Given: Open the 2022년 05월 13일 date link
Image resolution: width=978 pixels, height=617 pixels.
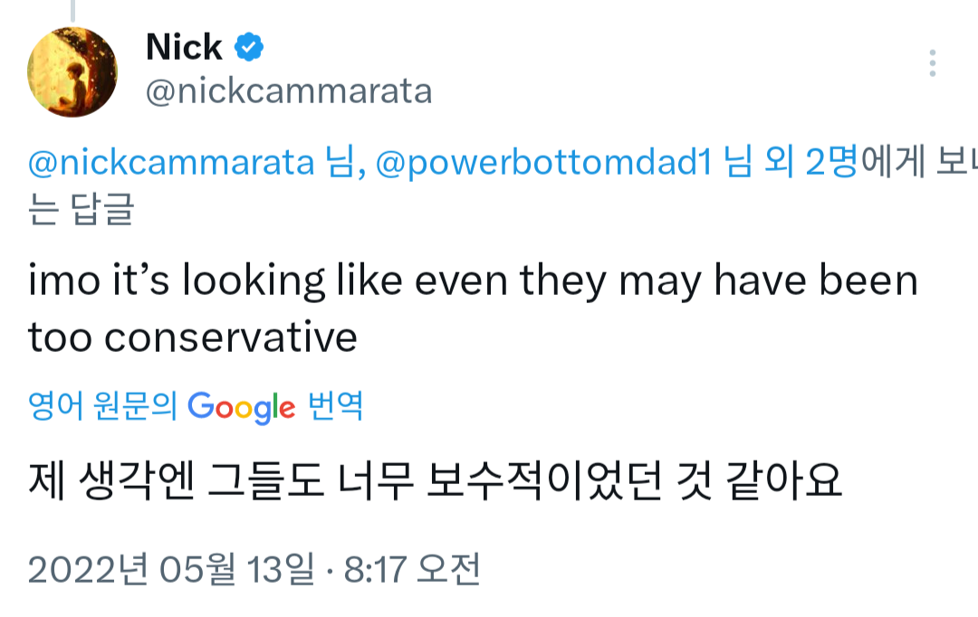Looking at the screenshot, I should [171, 569].
